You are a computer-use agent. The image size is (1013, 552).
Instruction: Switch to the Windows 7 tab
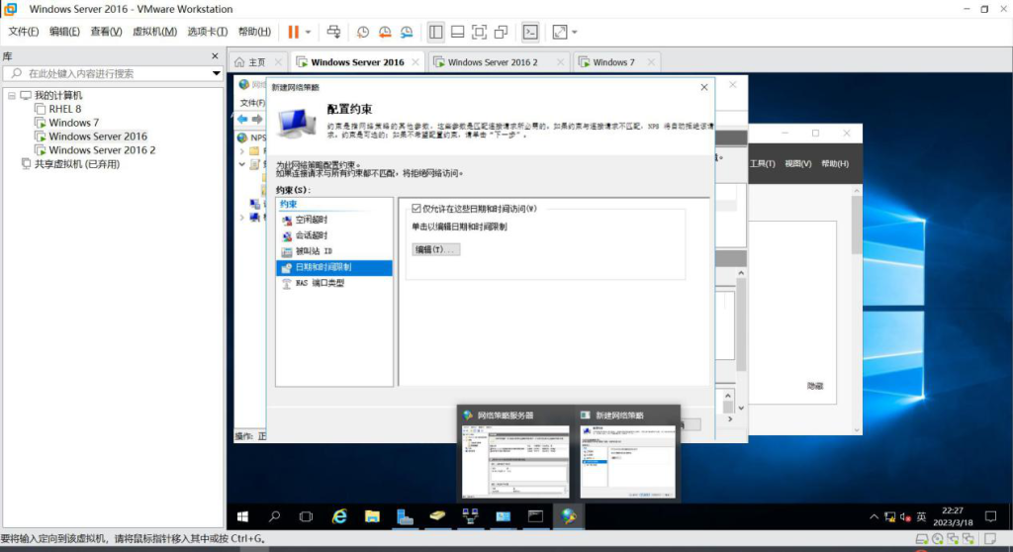613,62
